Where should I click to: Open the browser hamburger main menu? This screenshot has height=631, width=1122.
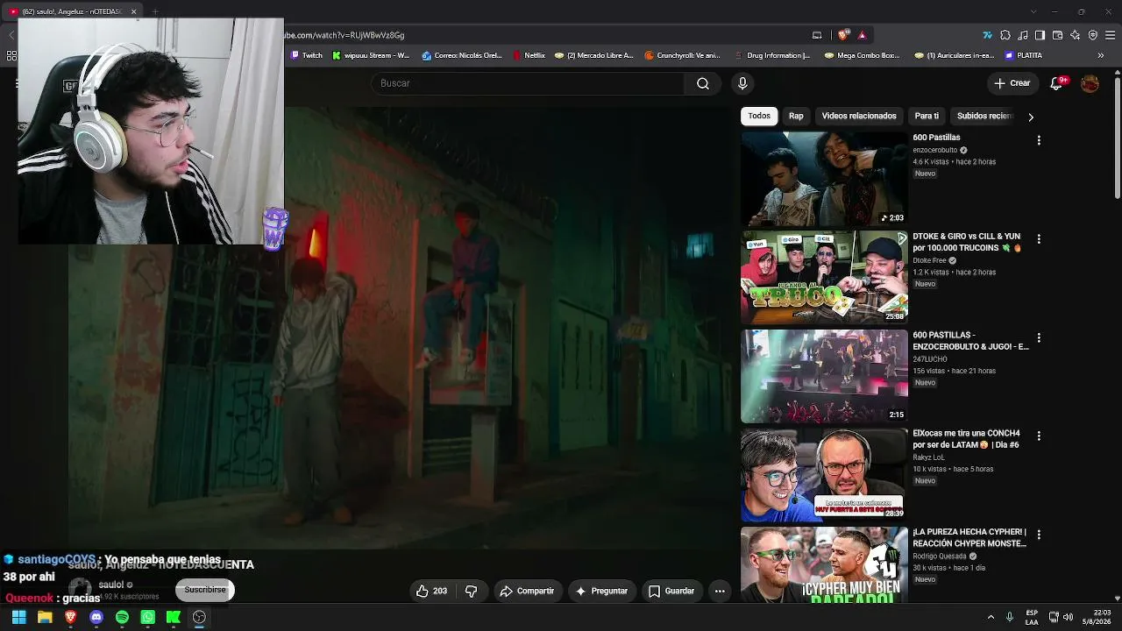(x=1110, y=35)
